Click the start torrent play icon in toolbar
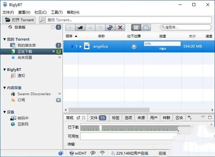215x157 pixels. [x=70, y=28]
